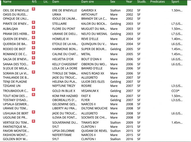Screen dimensions: 191x142
Task: Click the red R icon for VERTIGE DU TEM
Action: coord(33,121)
